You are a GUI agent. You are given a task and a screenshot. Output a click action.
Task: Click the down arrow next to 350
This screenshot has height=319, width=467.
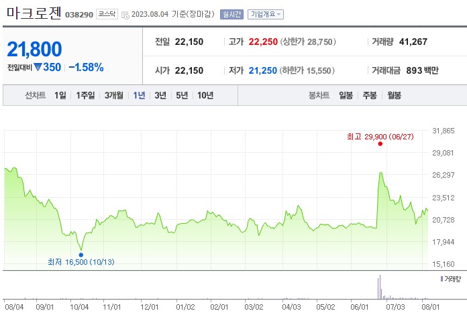[38, 67]
